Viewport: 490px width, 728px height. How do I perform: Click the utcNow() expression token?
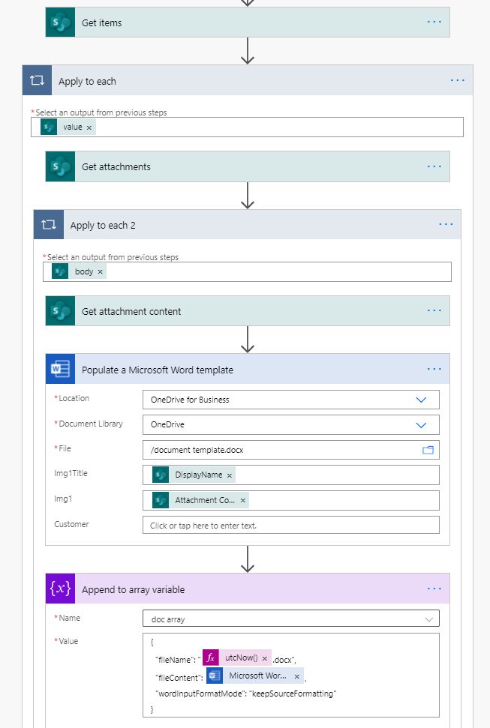(241, 657)
